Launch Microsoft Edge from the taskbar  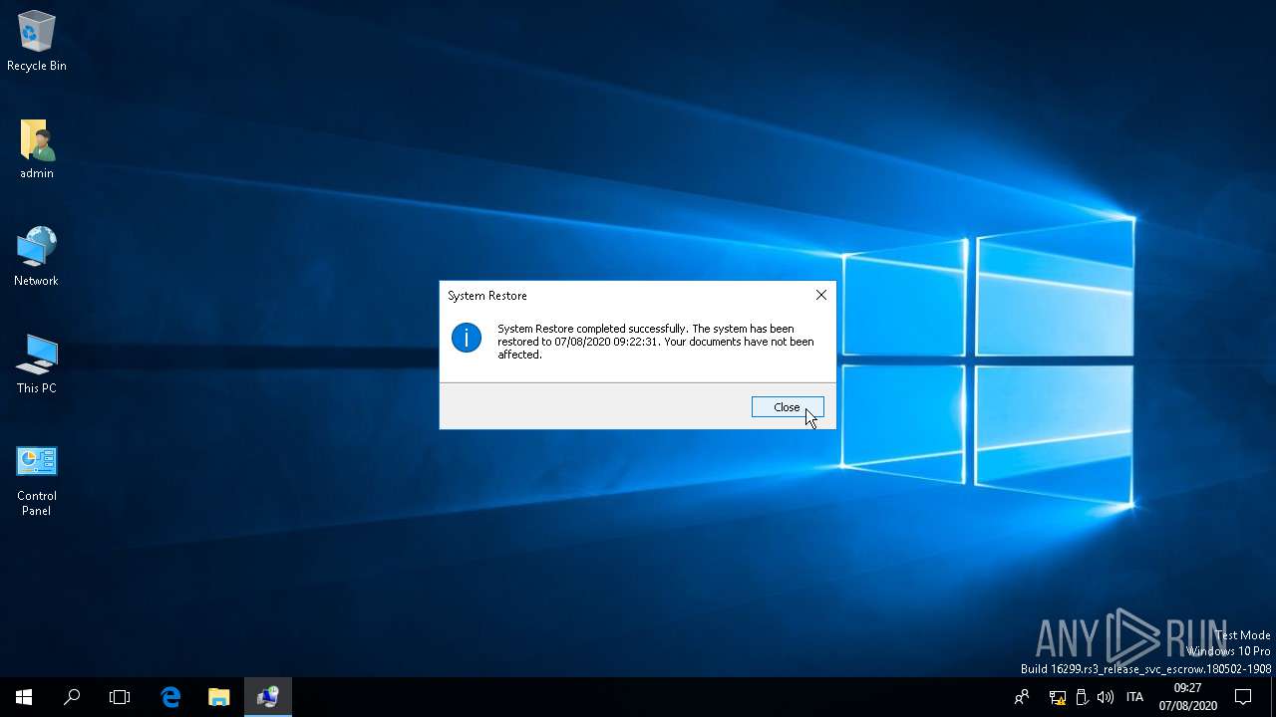pos(170,697)
